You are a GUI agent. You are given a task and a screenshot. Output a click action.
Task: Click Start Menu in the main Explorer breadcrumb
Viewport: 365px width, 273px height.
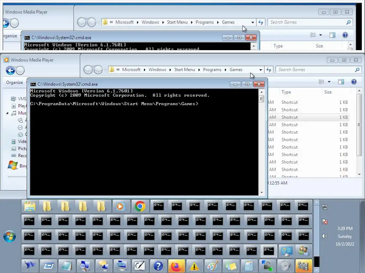185,70
